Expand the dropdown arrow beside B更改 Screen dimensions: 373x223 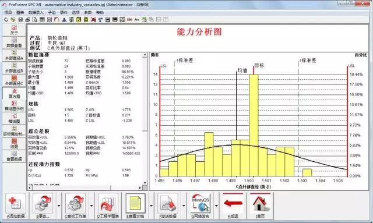point(58,206)
